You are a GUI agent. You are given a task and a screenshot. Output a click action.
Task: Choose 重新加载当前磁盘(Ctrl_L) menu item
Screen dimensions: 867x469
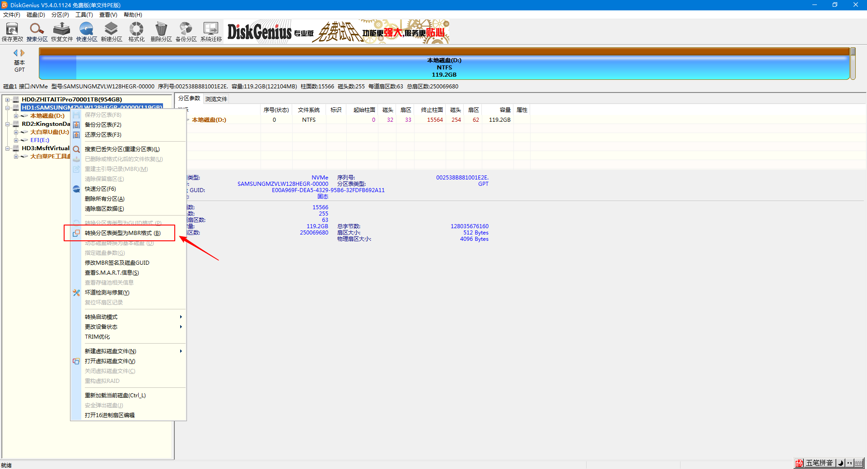[x=128, y=395]
